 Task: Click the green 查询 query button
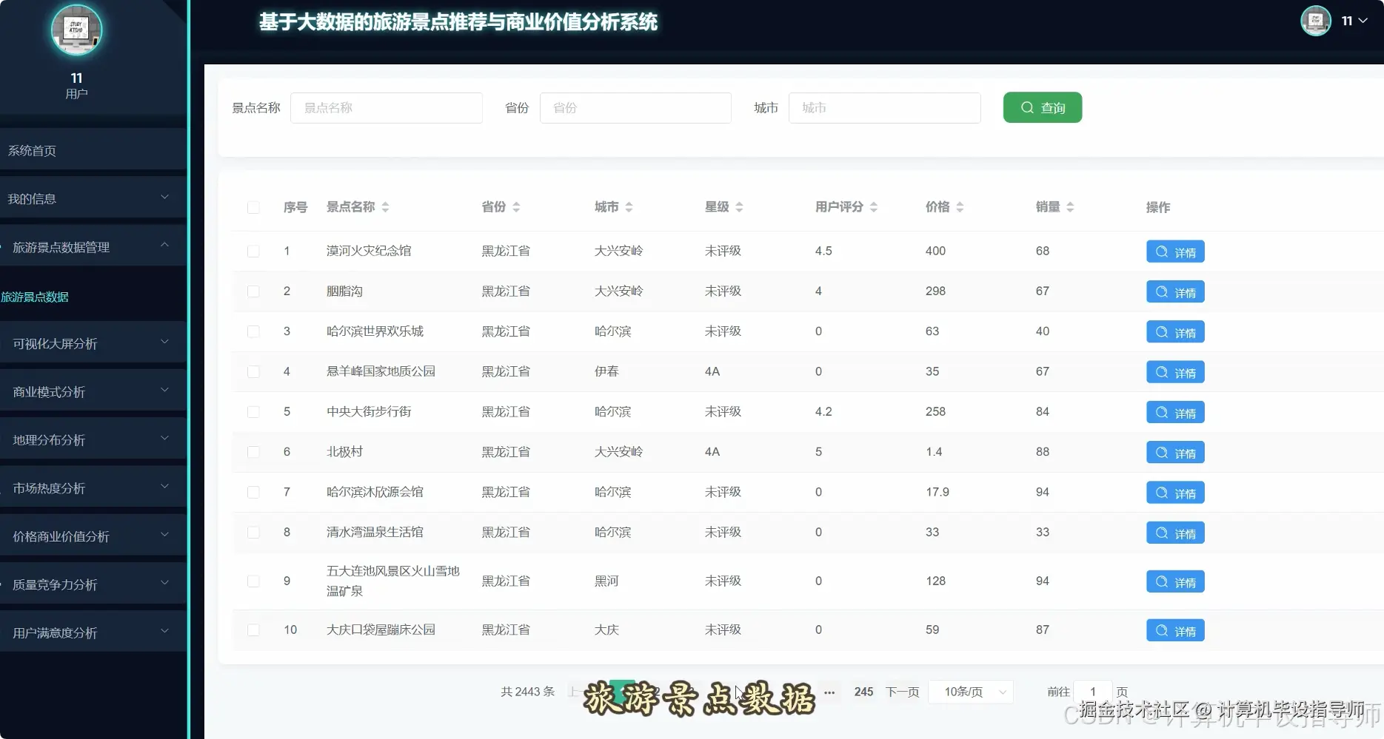point(1042,107)
